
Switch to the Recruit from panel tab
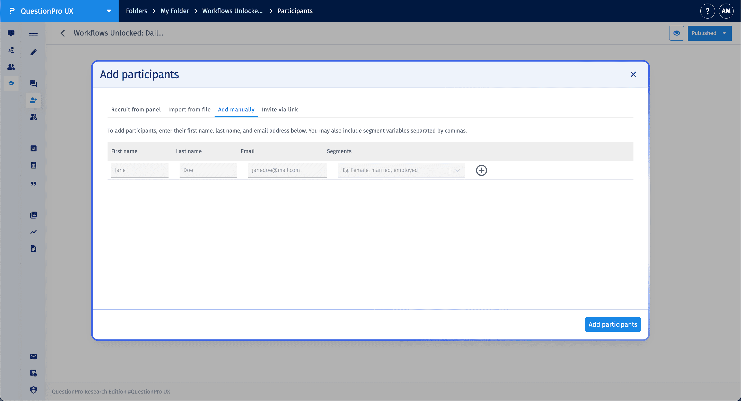click(x=136, y=110)
